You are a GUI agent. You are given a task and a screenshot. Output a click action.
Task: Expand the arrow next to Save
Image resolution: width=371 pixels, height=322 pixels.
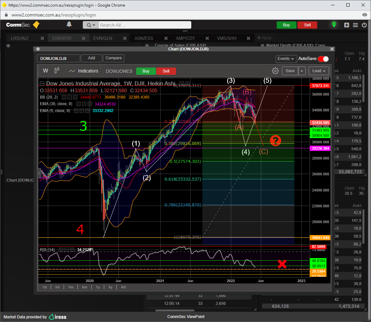point(302,71)
